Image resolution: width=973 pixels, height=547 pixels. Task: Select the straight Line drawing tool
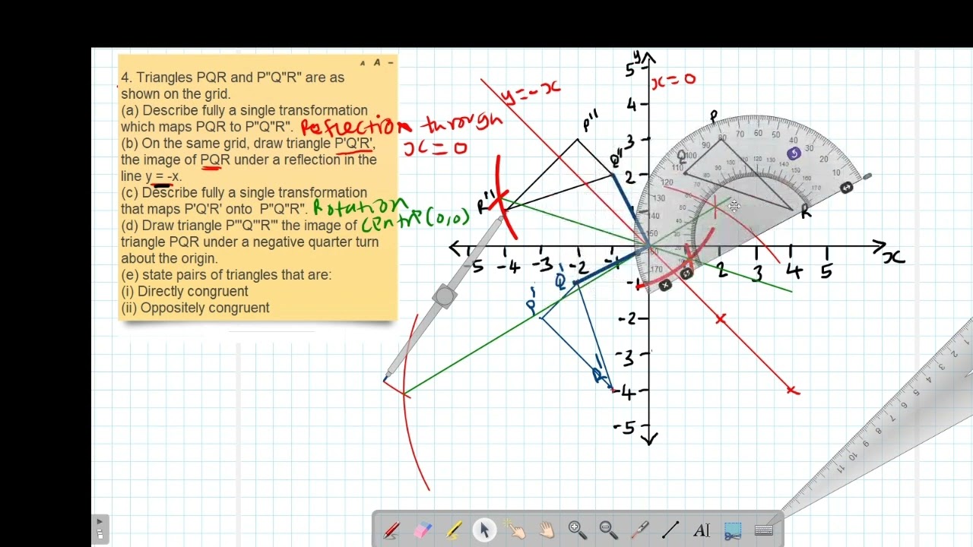(x=670, y=530)
